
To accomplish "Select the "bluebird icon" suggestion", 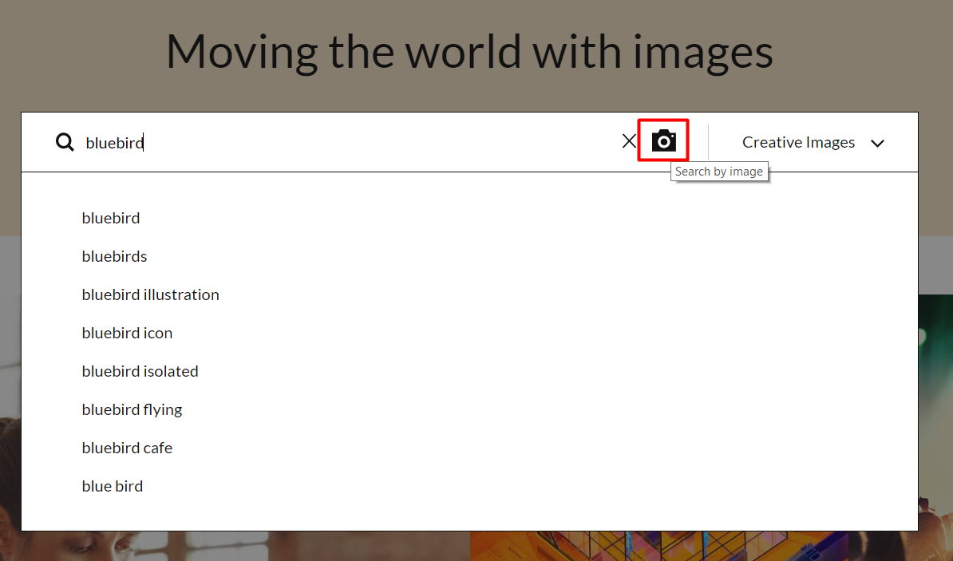I will pos(127,333).
